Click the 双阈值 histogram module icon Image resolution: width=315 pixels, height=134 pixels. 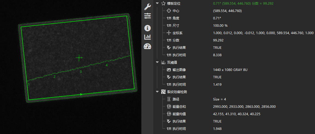(163, 62)
